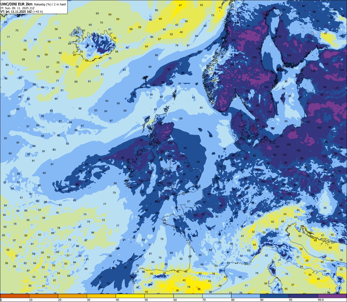Click the orange 10–20 legend swatch
This screenshot has height=302, width=347.
click(43, 296)
